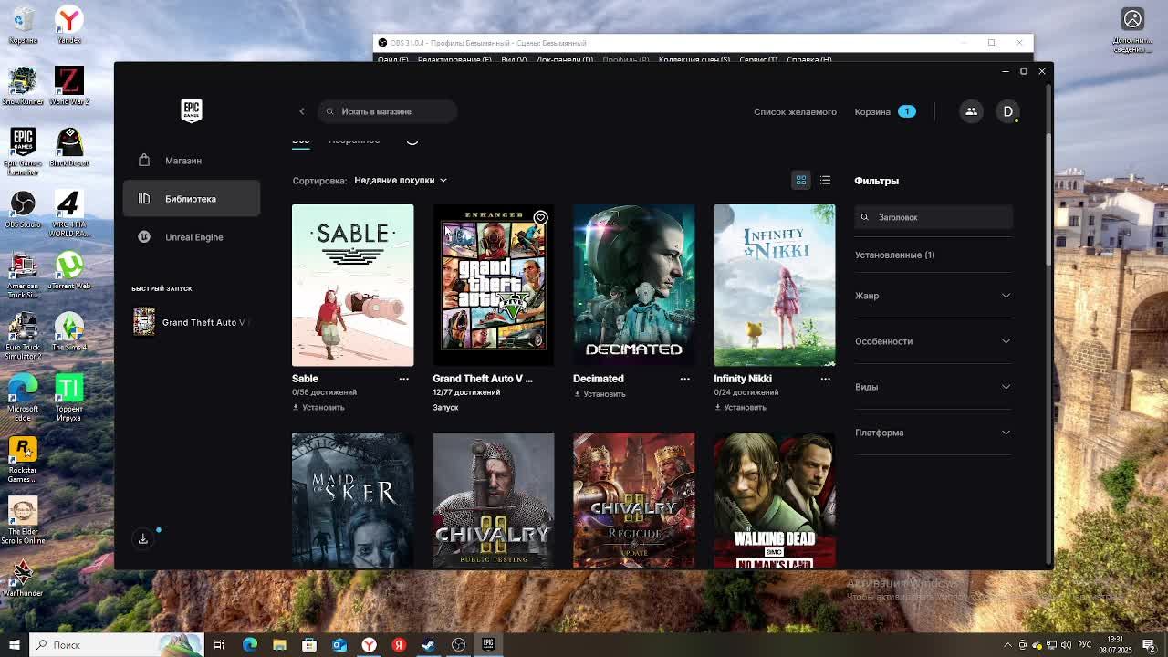
Task: Install Infinity Nikki via Установить
Action: pyautogui.click(x=740, y=408)
